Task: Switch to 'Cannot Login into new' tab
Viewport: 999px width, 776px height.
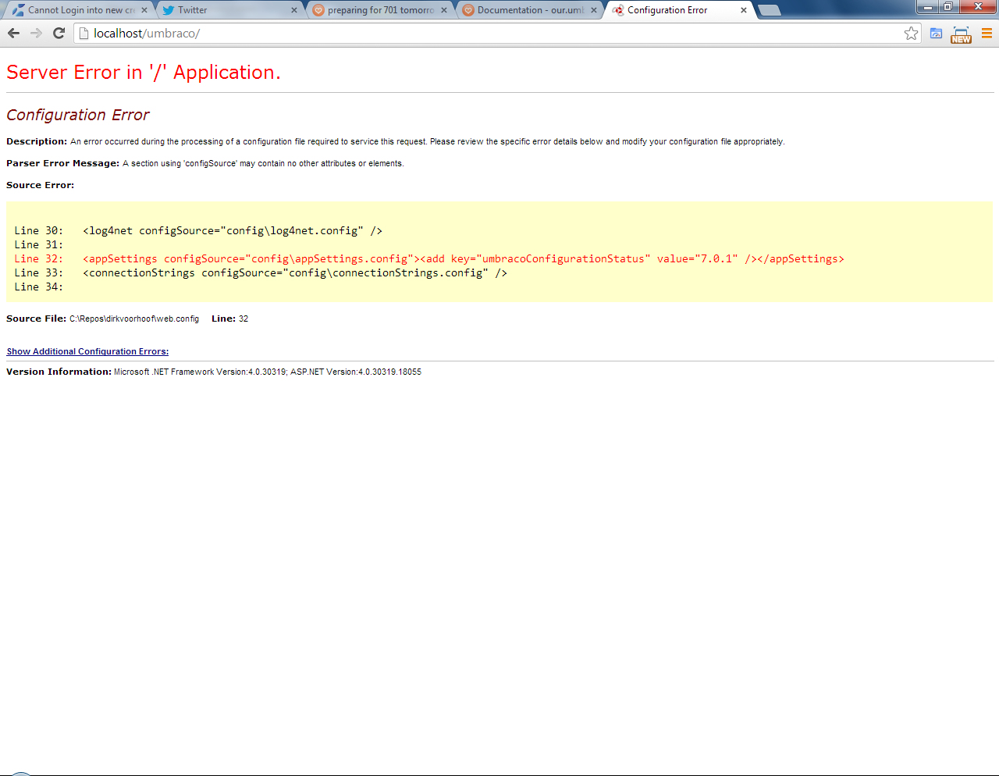Action: (x=78, y=10)
